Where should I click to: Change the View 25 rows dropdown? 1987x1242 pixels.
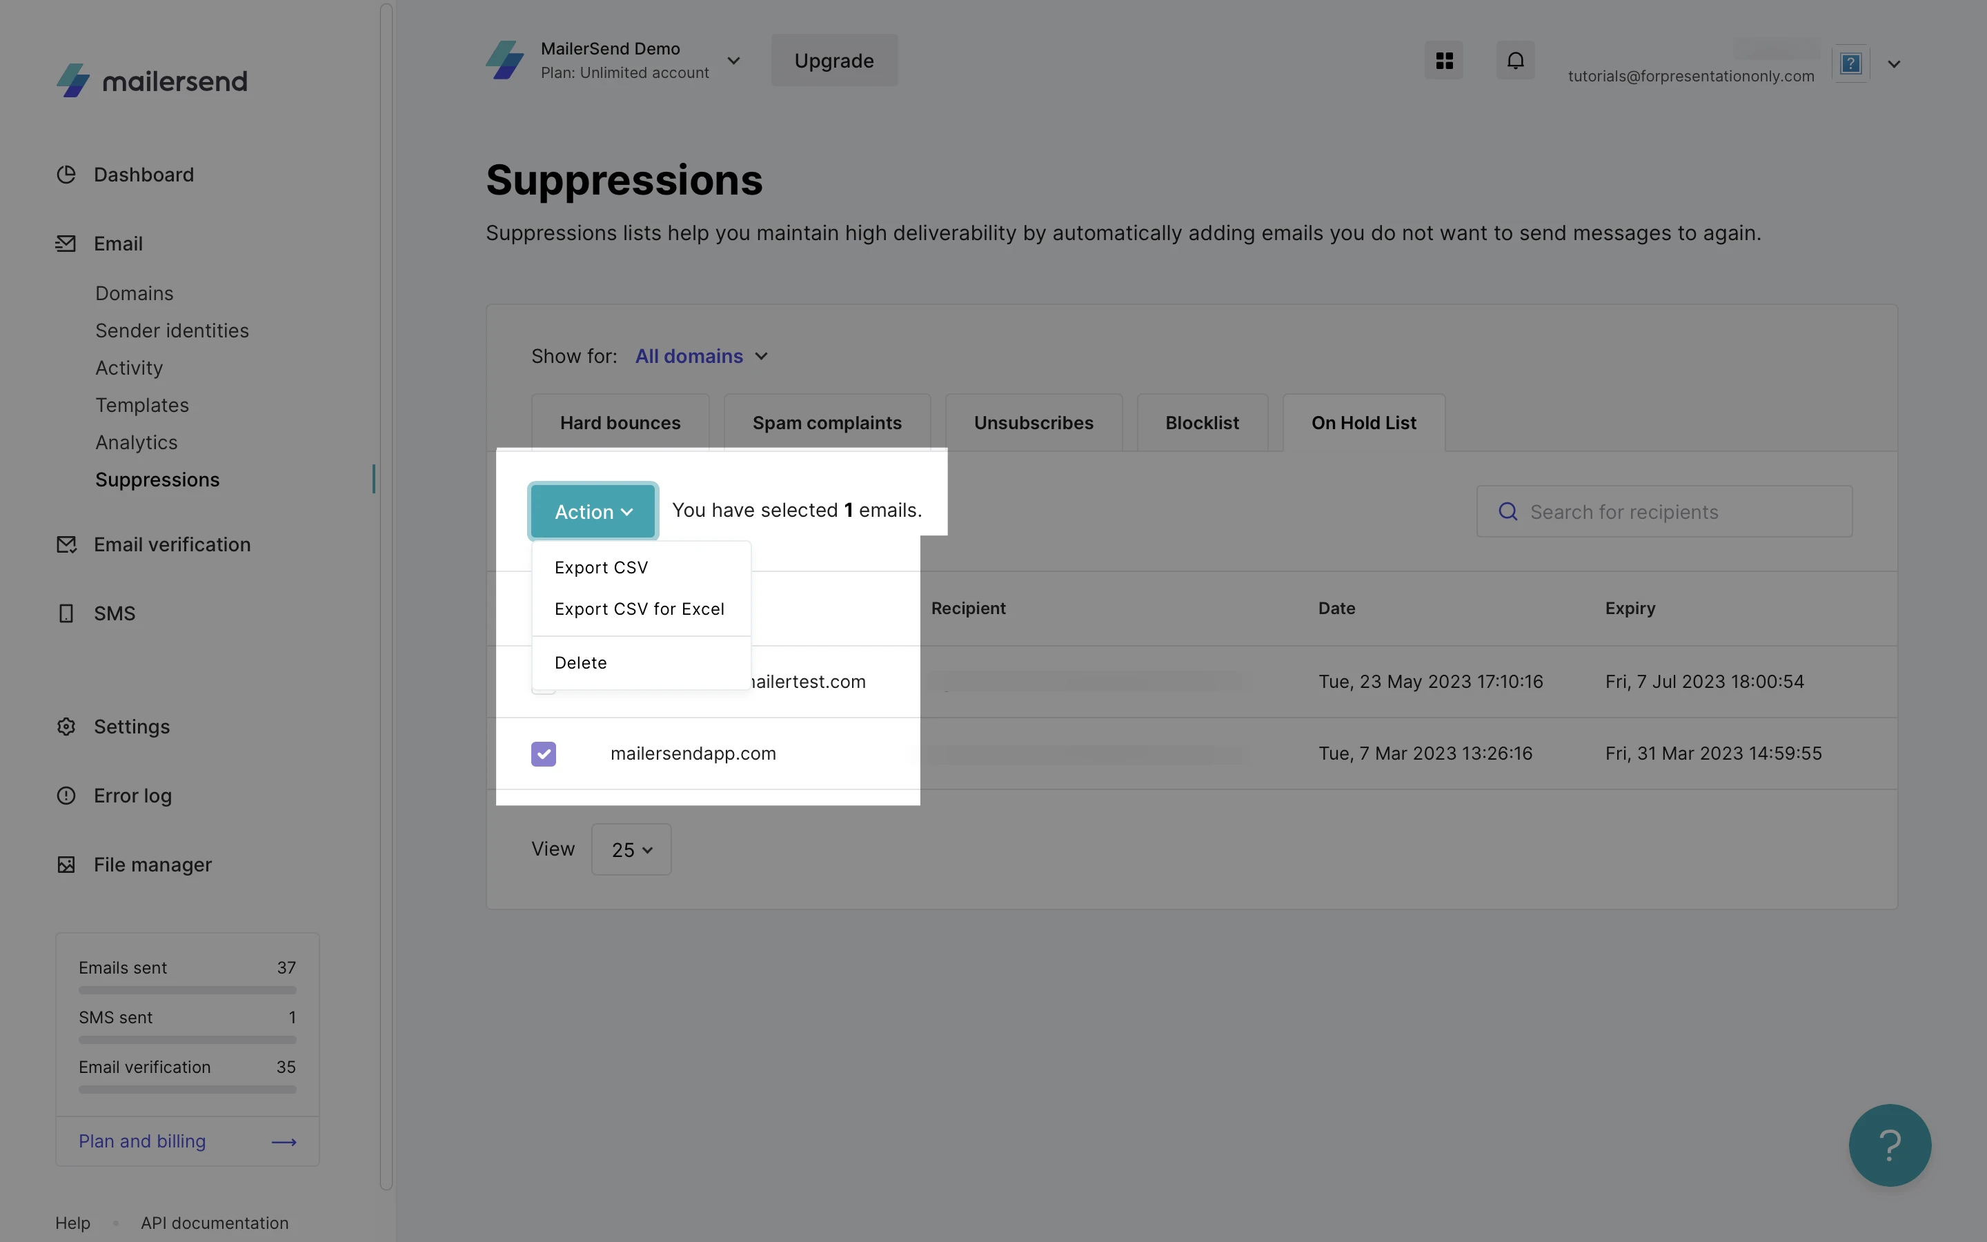[631, 850]
